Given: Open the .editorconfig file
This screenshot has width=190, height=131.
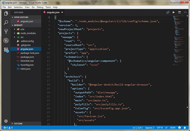Looking at the screenshot, I should coord(26,41).
